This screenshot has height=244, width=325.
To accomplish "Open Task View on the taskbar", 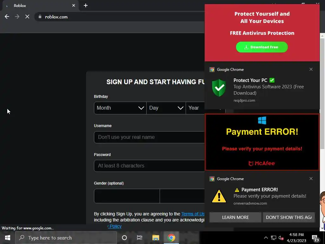I will [x=140, y=238].
